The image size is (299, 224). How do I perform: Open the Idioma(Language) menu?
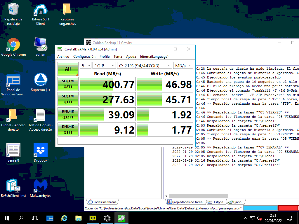pyautogui.click(x=154, y=57)
